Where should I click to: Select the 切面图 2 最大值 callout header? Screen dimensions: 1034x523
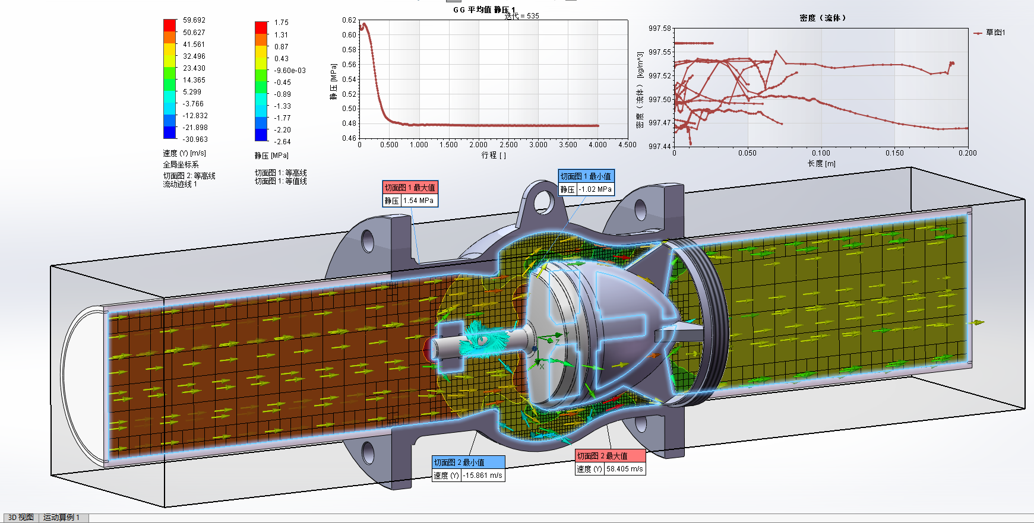(610, 456)
